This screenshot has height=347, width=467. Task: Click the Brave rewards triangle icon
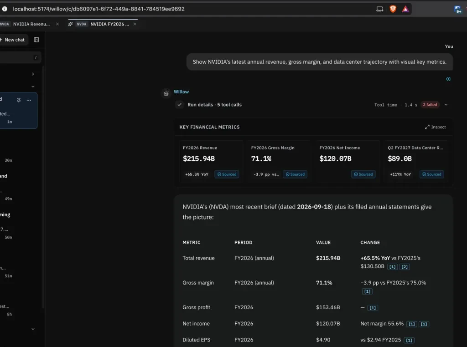pyautogui.click(x=405, y=9)
